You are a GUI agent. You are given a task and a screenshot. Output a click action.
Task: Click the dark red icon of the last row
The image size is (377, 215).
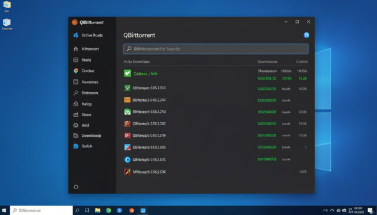click(x=127, y=172)
